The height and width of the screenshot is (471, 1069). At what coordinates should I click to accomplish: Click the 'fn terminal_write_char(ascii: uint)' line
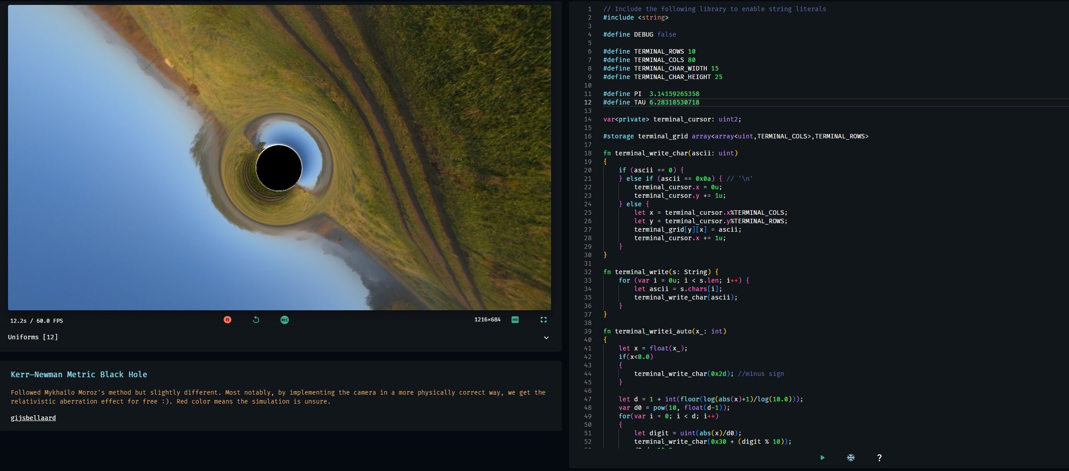click(671, 153)
